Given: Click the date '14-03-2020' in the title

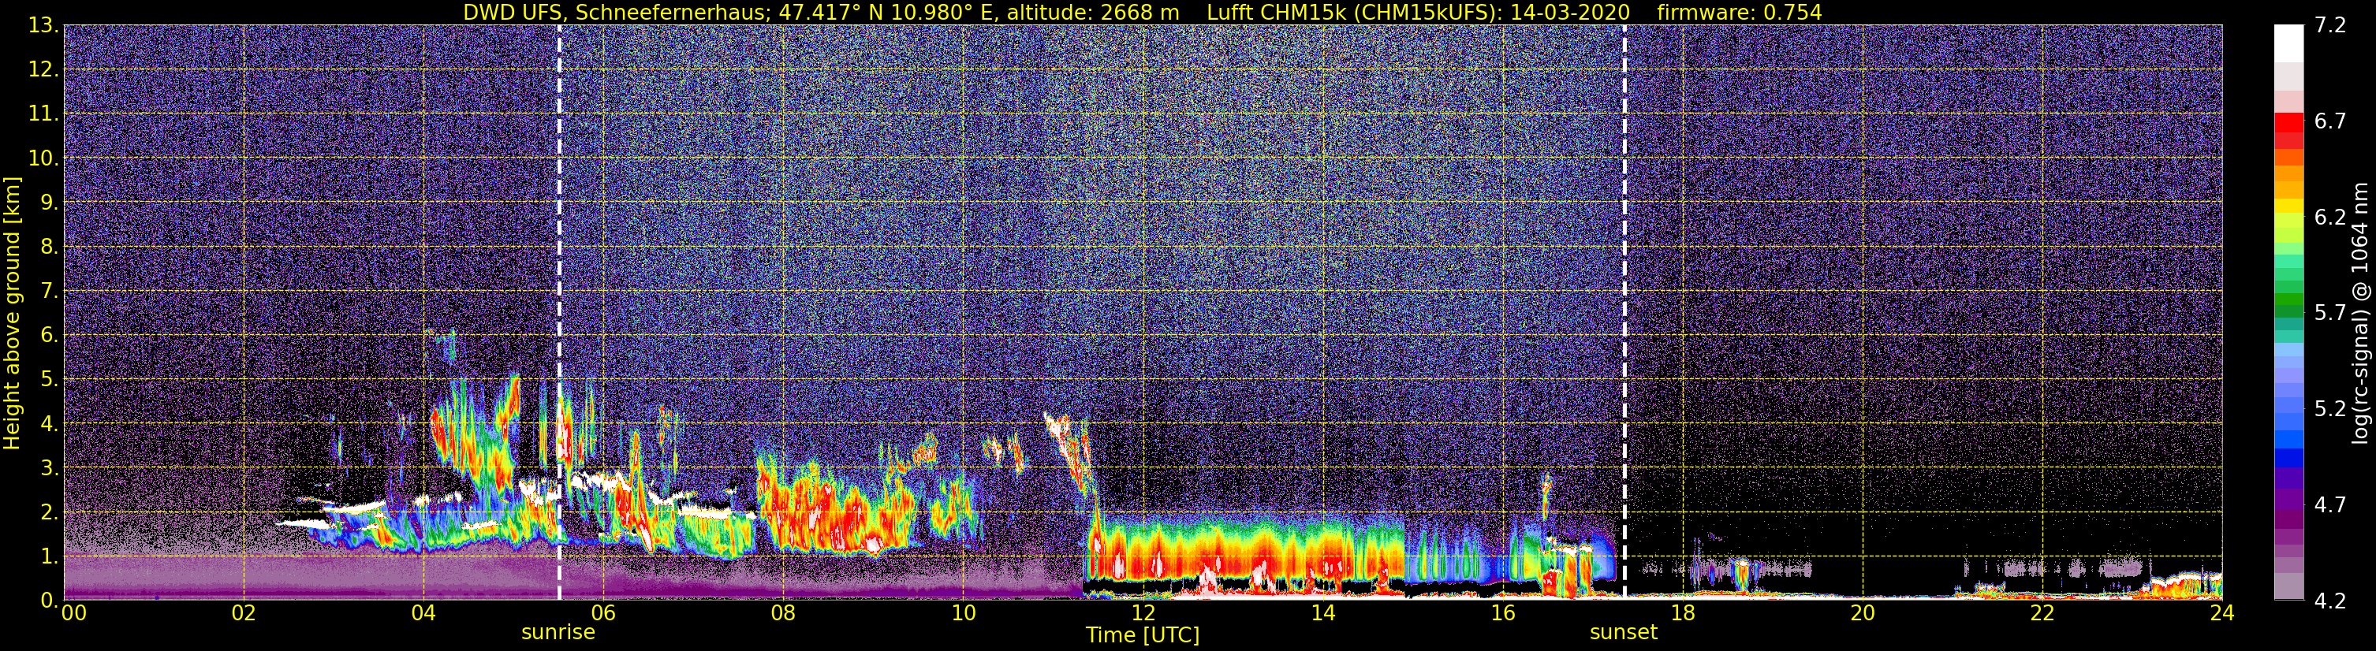Looking at the screenshot, I should point(1570,12).
